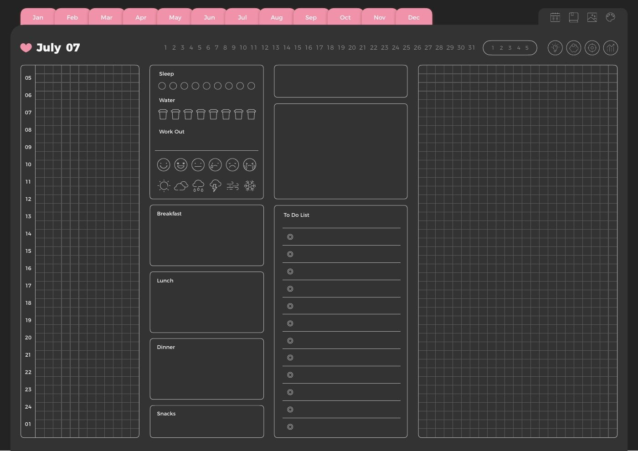
Task: Open the notebook book icon
Action: 574,17
